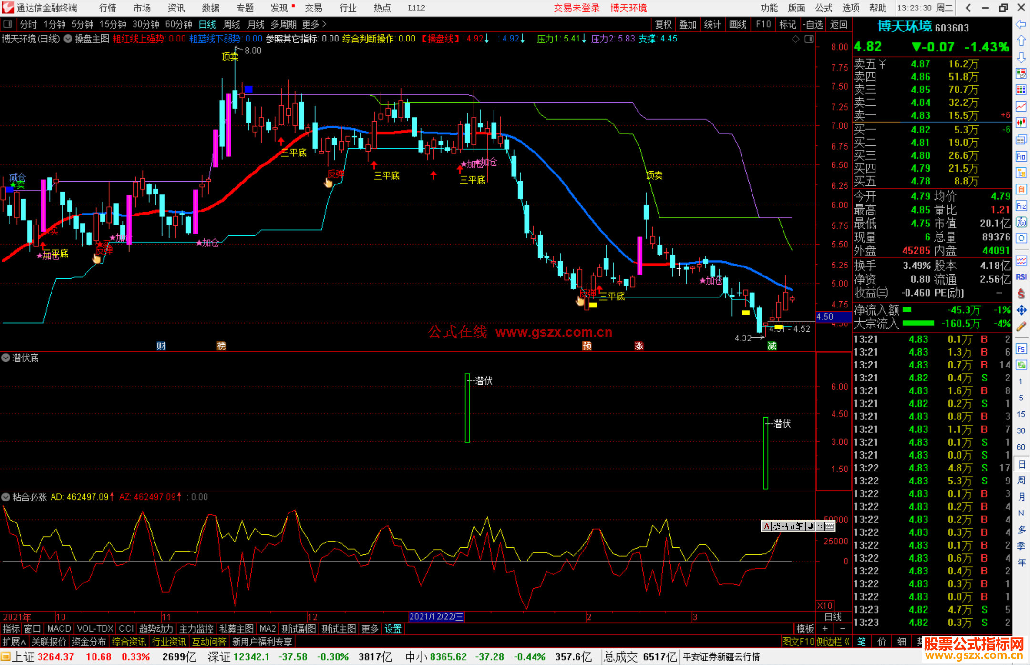Switch to 周线 weekly period

click(232, 24)
